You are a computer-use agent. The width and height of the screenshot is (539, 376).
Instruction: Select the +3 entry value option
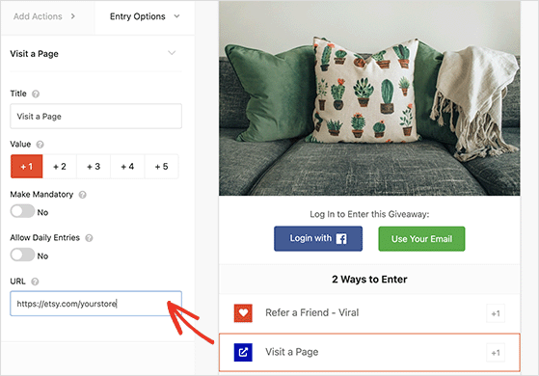pyautogui.click(x=94, y=167)
